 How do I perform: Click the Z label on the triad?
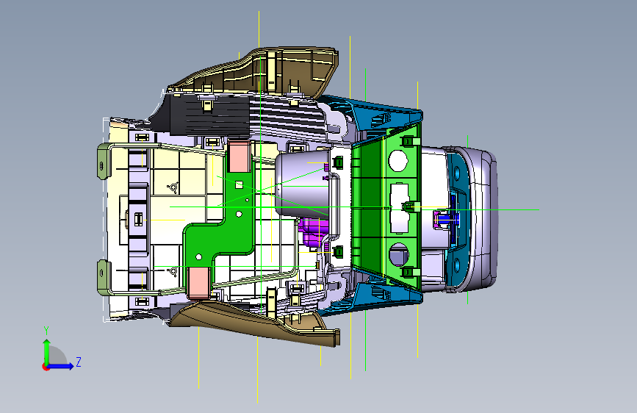pos(79,362)
